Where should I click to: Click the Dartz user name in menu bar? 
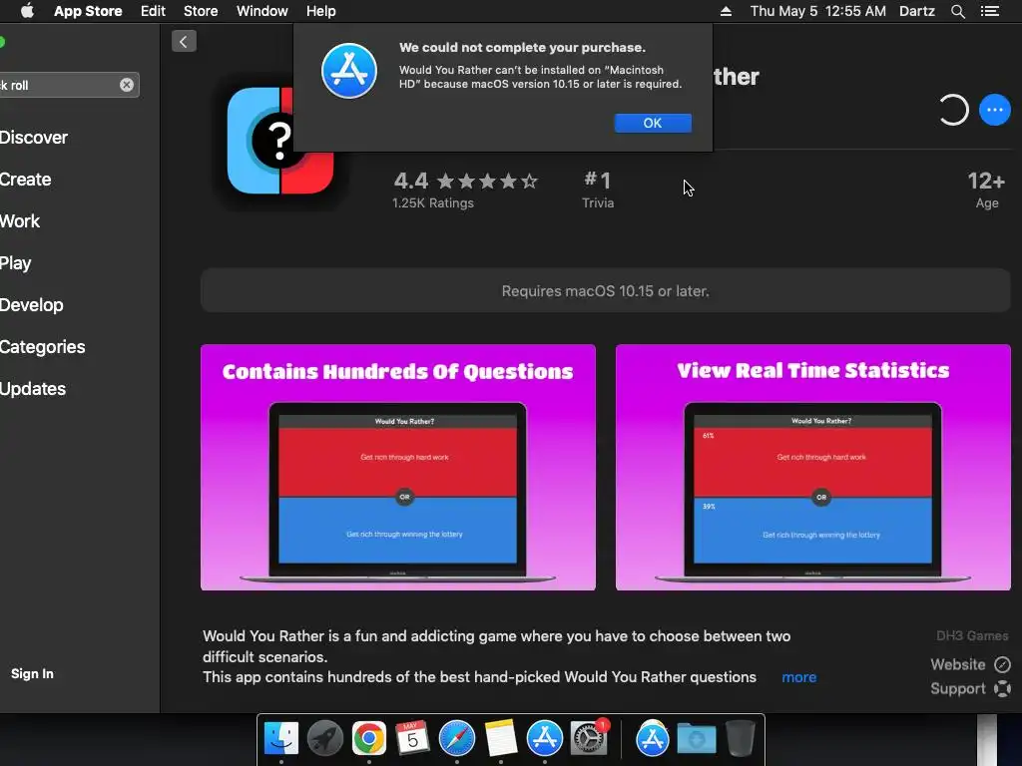click(x=916, y=11)
